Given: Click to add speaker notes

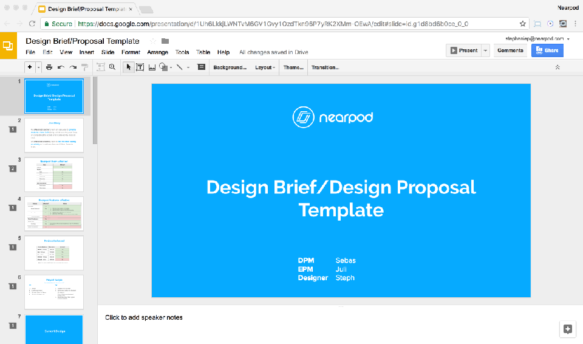Looking at the screenshot, I should tap(143, 318).
